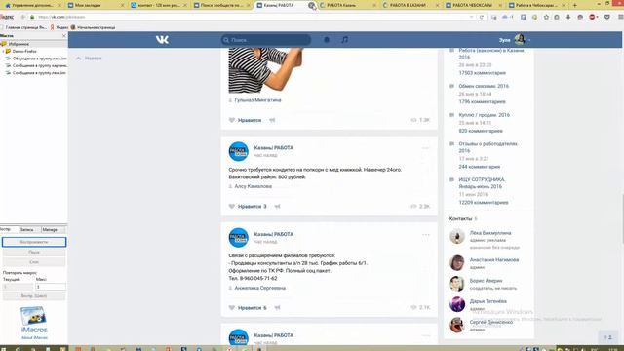Screen dimensions: 624x351
Task: Switch to the Manage tab in iMacros
Action: (52, 230)
